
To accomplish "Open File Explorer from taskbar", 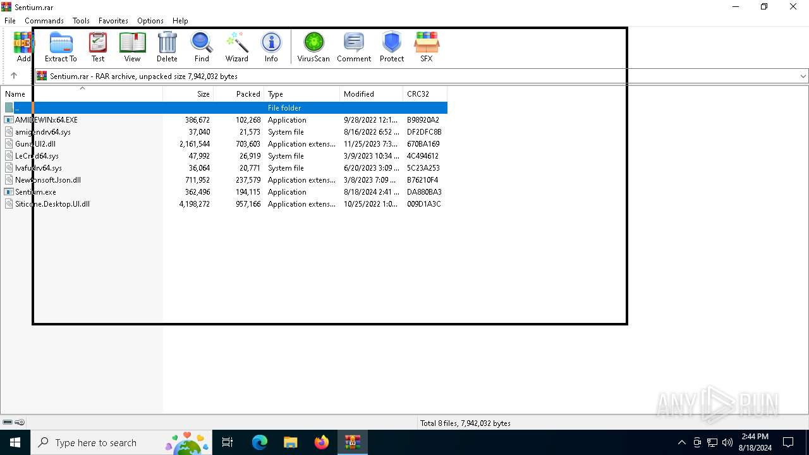I will 290,442.
